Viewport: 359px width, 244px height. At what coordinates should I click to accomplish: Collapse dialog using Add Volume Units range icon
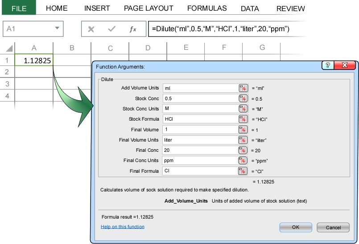(x=243, y=88)
